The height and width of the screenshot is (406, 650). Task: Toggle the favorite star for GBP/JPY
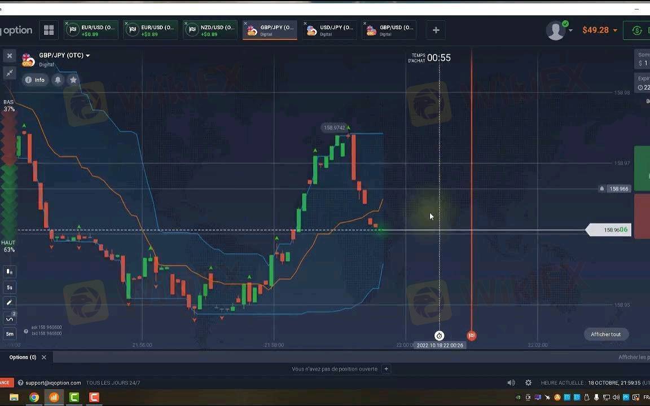(73, 80)
